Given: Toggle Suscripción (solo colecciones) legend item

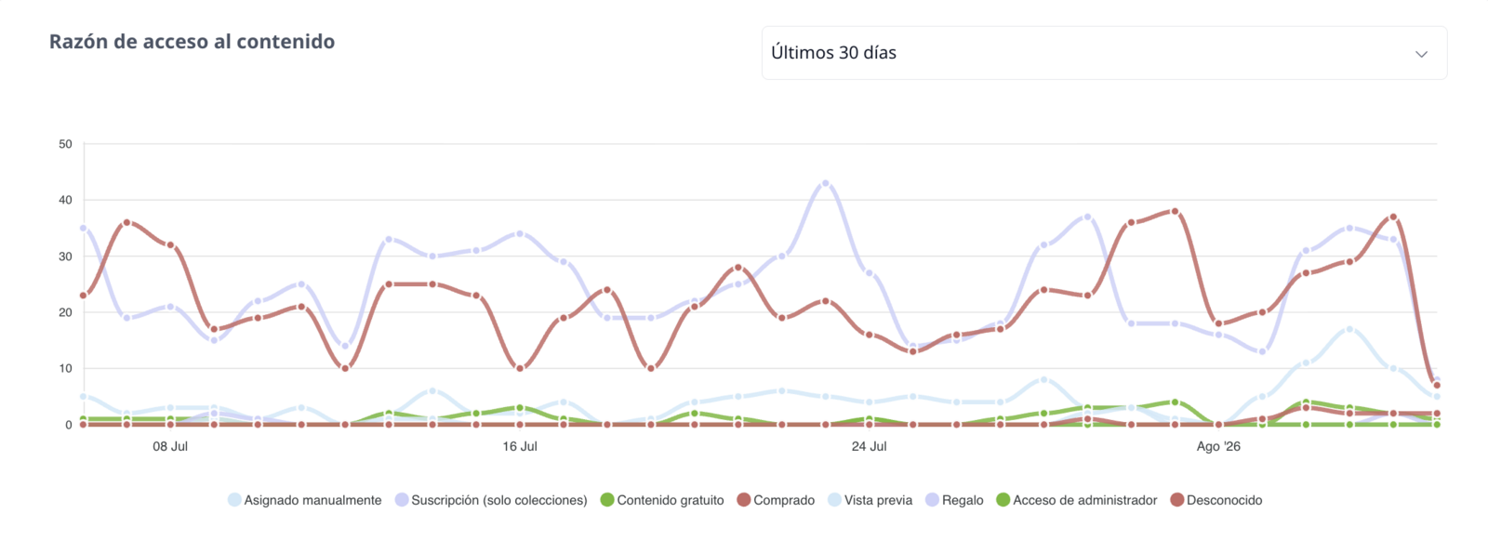Looking at the screenshot, I should coord(491,500).
